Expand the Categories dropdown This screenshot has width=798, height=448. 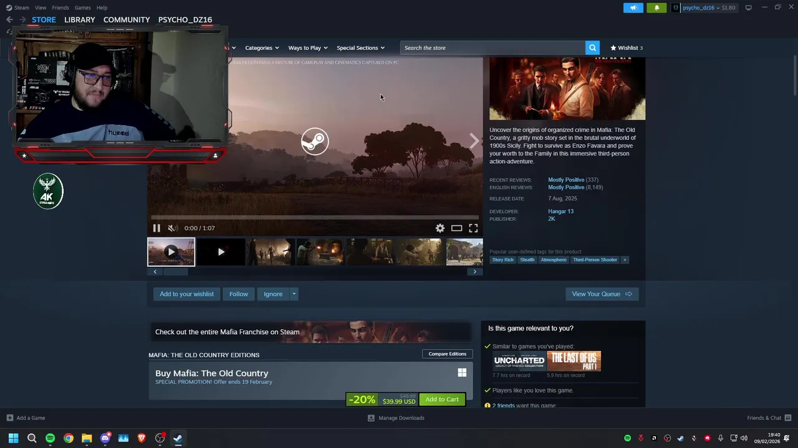coord(262,48)
